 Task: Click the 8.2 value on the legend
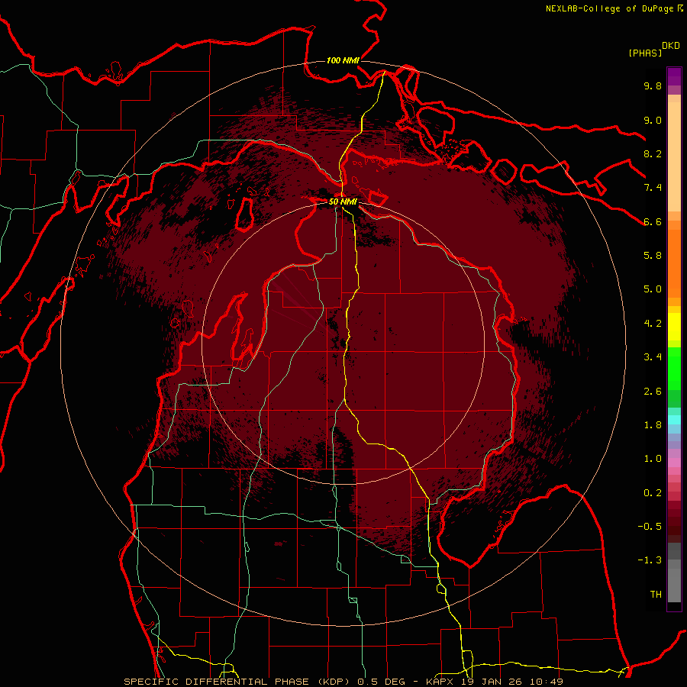pyautogui.click(x=653, y=153)
